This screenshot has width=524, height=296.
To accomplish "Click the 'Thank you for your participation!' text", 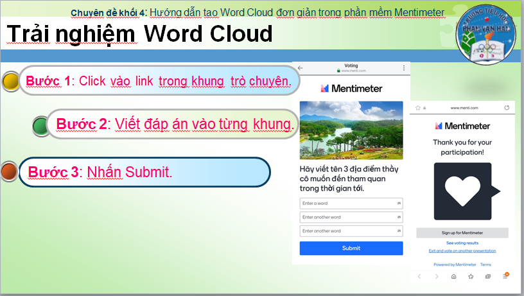I will [x=462, y=147].
